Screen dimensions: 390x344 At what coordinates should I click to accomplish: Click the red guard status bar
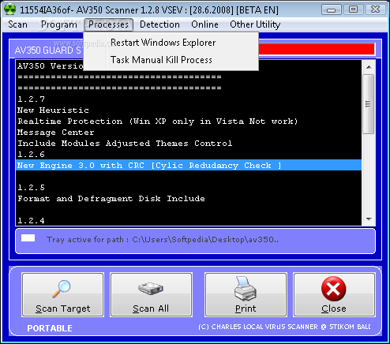point(317,49)
